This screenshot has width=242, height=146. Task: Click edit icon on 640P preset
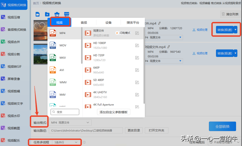137,70
